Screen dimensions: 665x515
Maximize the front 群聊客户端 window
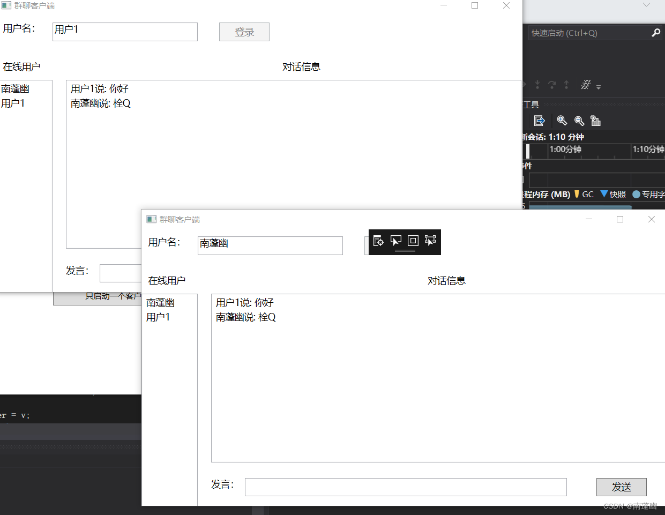(x=620, y=219)
